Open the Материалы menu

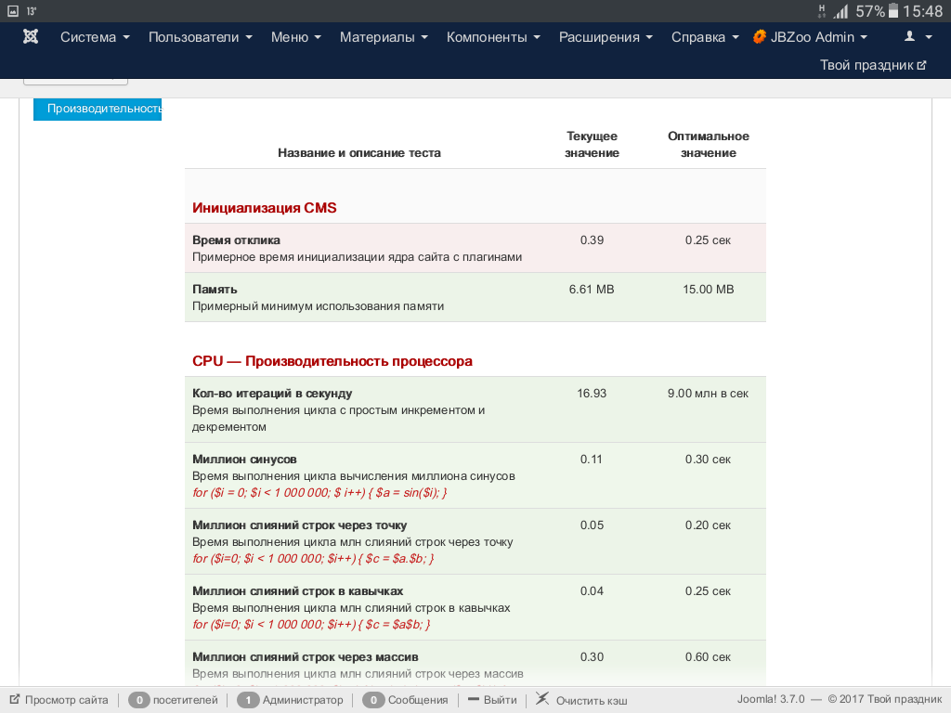coord(384,37)
